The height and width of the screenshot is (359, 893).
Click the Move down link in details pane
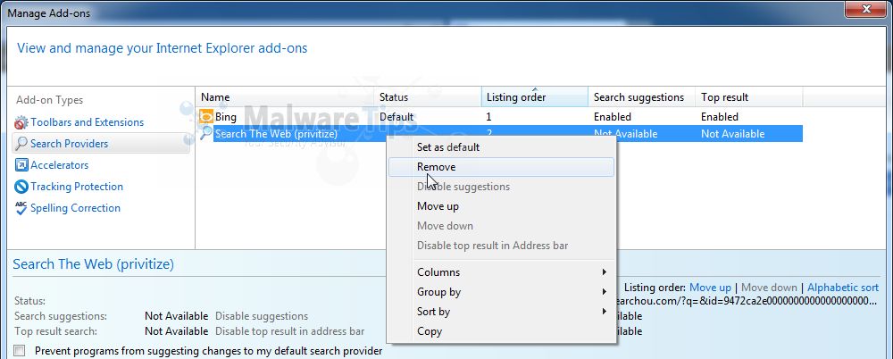769,288
